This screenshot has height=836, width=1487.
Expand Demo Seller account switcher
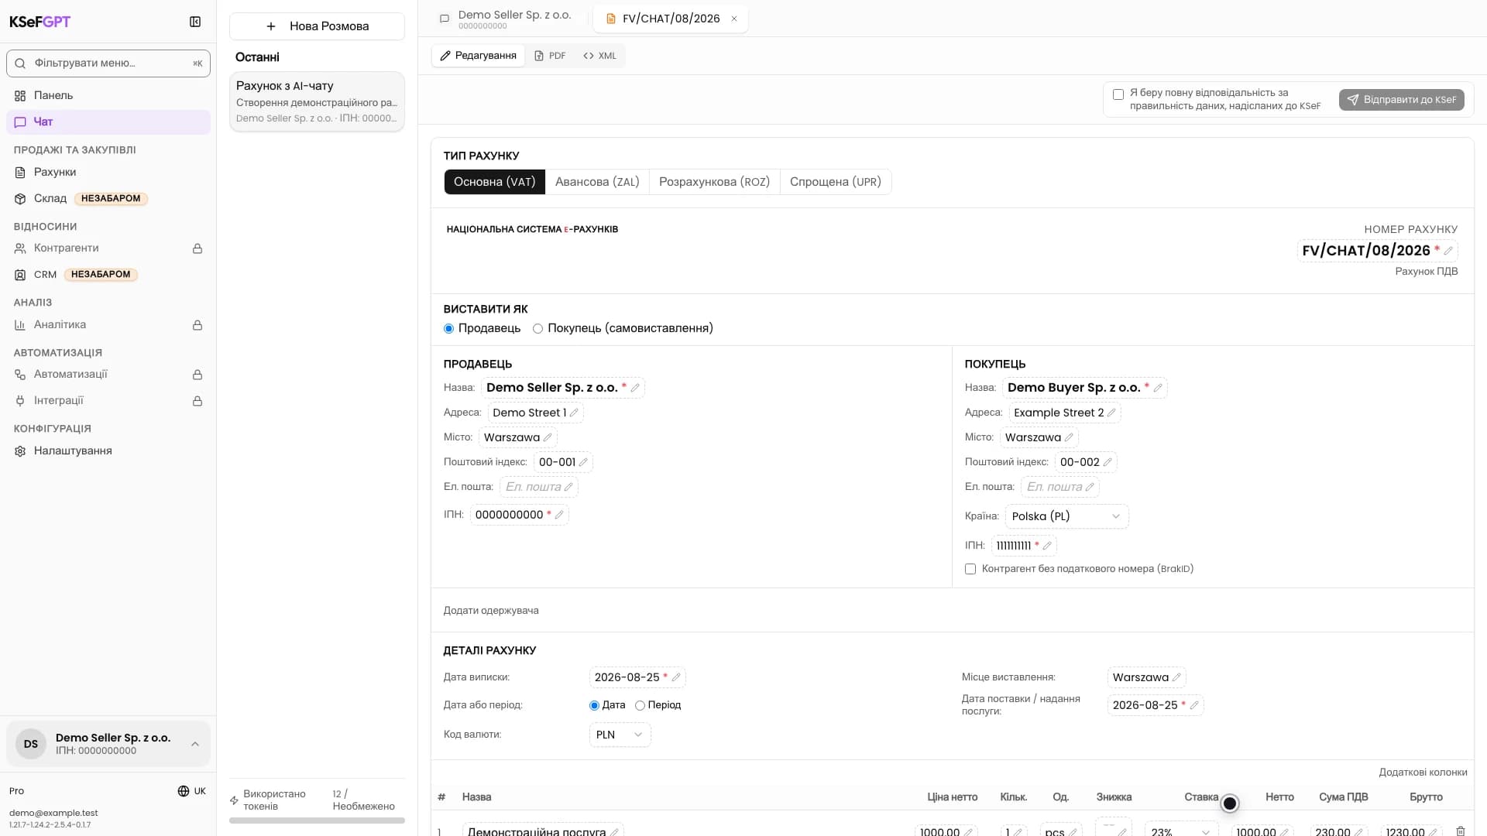click(108, 744)
